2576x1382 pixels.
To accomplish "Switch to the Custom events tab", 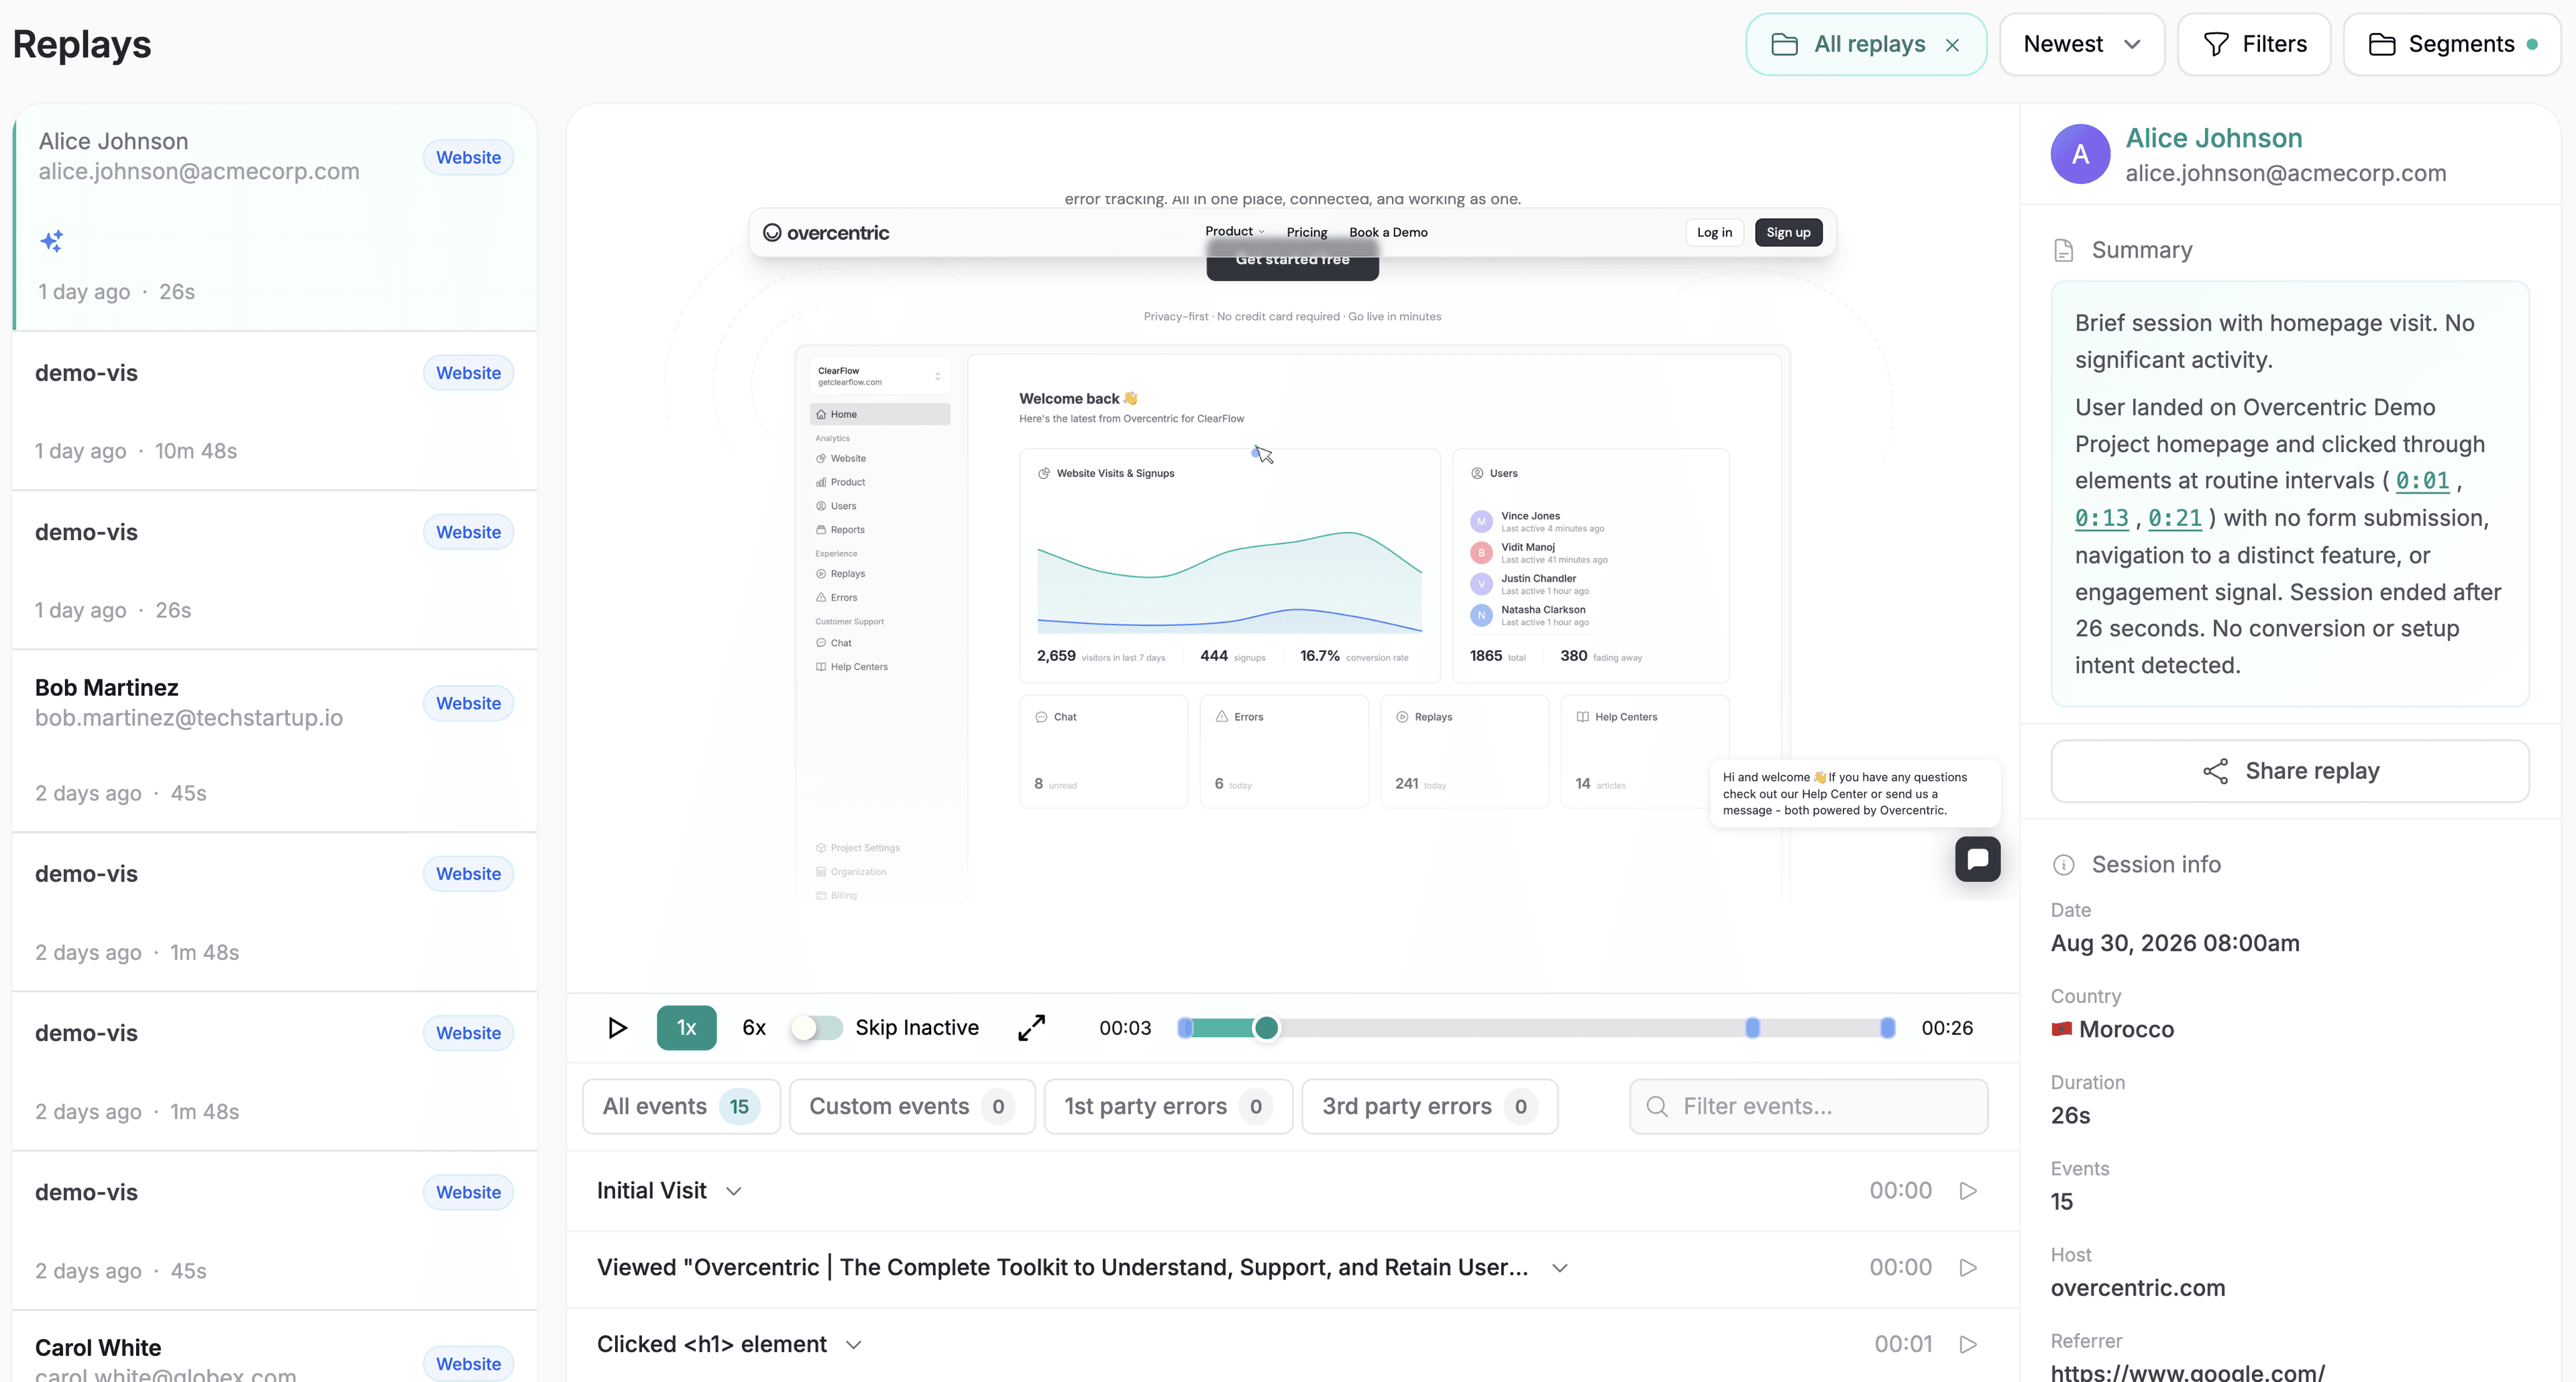I will coord(912,1106).
